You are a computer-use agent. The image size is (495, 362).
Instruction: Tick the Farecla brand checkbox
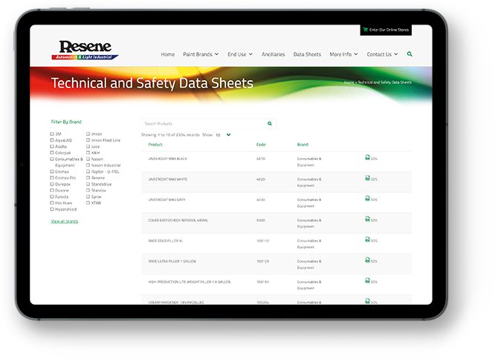pos(52,197)
